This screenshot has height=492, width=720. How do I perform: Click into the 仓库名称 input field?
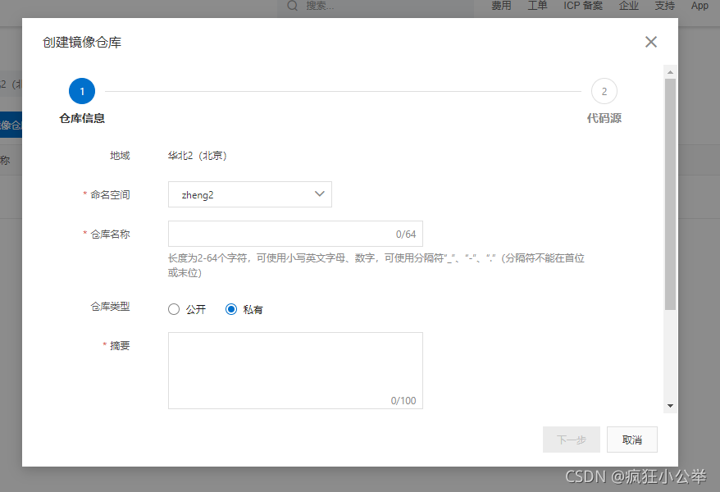295,234
